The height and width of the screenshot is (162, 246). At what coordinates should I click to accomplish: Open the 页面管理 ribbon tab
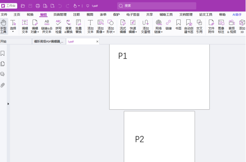pyautogui.click(x=60, y=15)
